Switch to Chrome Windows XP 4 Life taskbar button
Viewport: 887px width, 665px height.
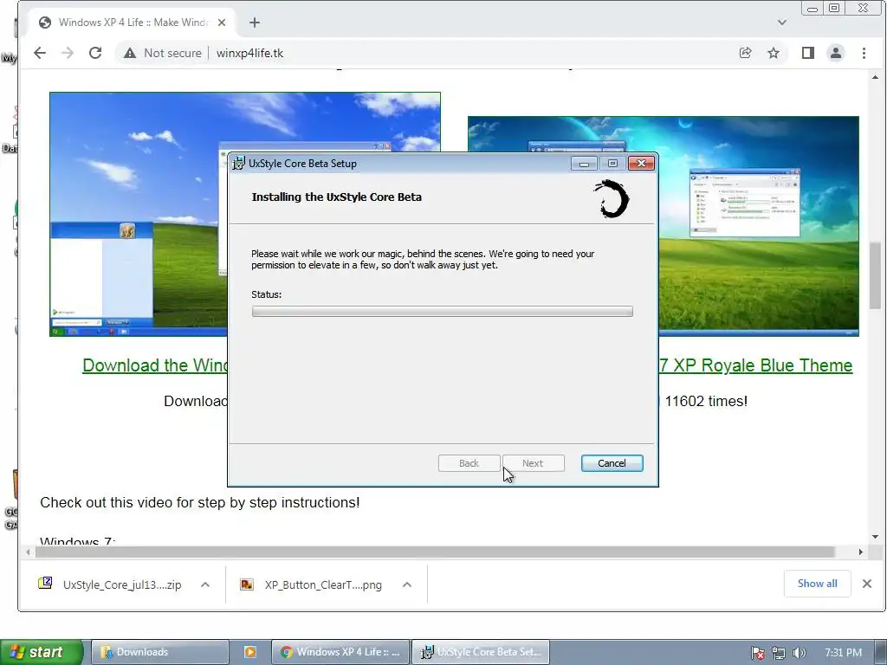[x=340, y=652]
